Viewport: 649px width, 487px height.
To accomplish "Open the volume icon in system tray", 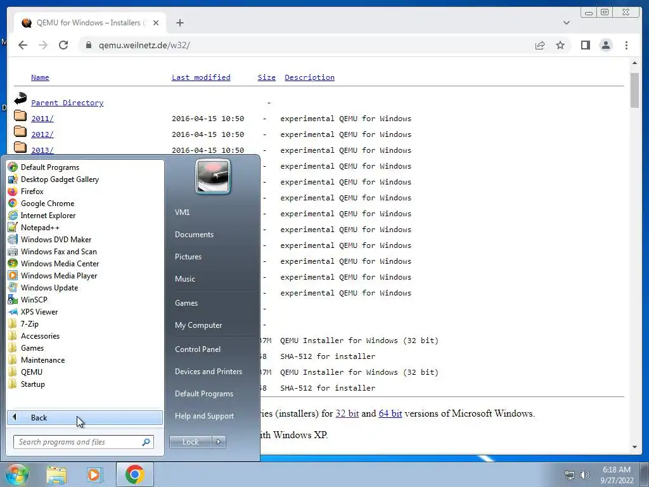I will coord(584,475).
